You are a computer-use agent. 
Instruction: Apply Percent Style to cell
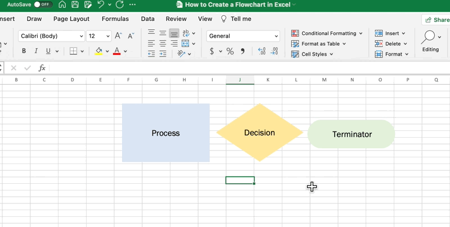coord(230,51)
